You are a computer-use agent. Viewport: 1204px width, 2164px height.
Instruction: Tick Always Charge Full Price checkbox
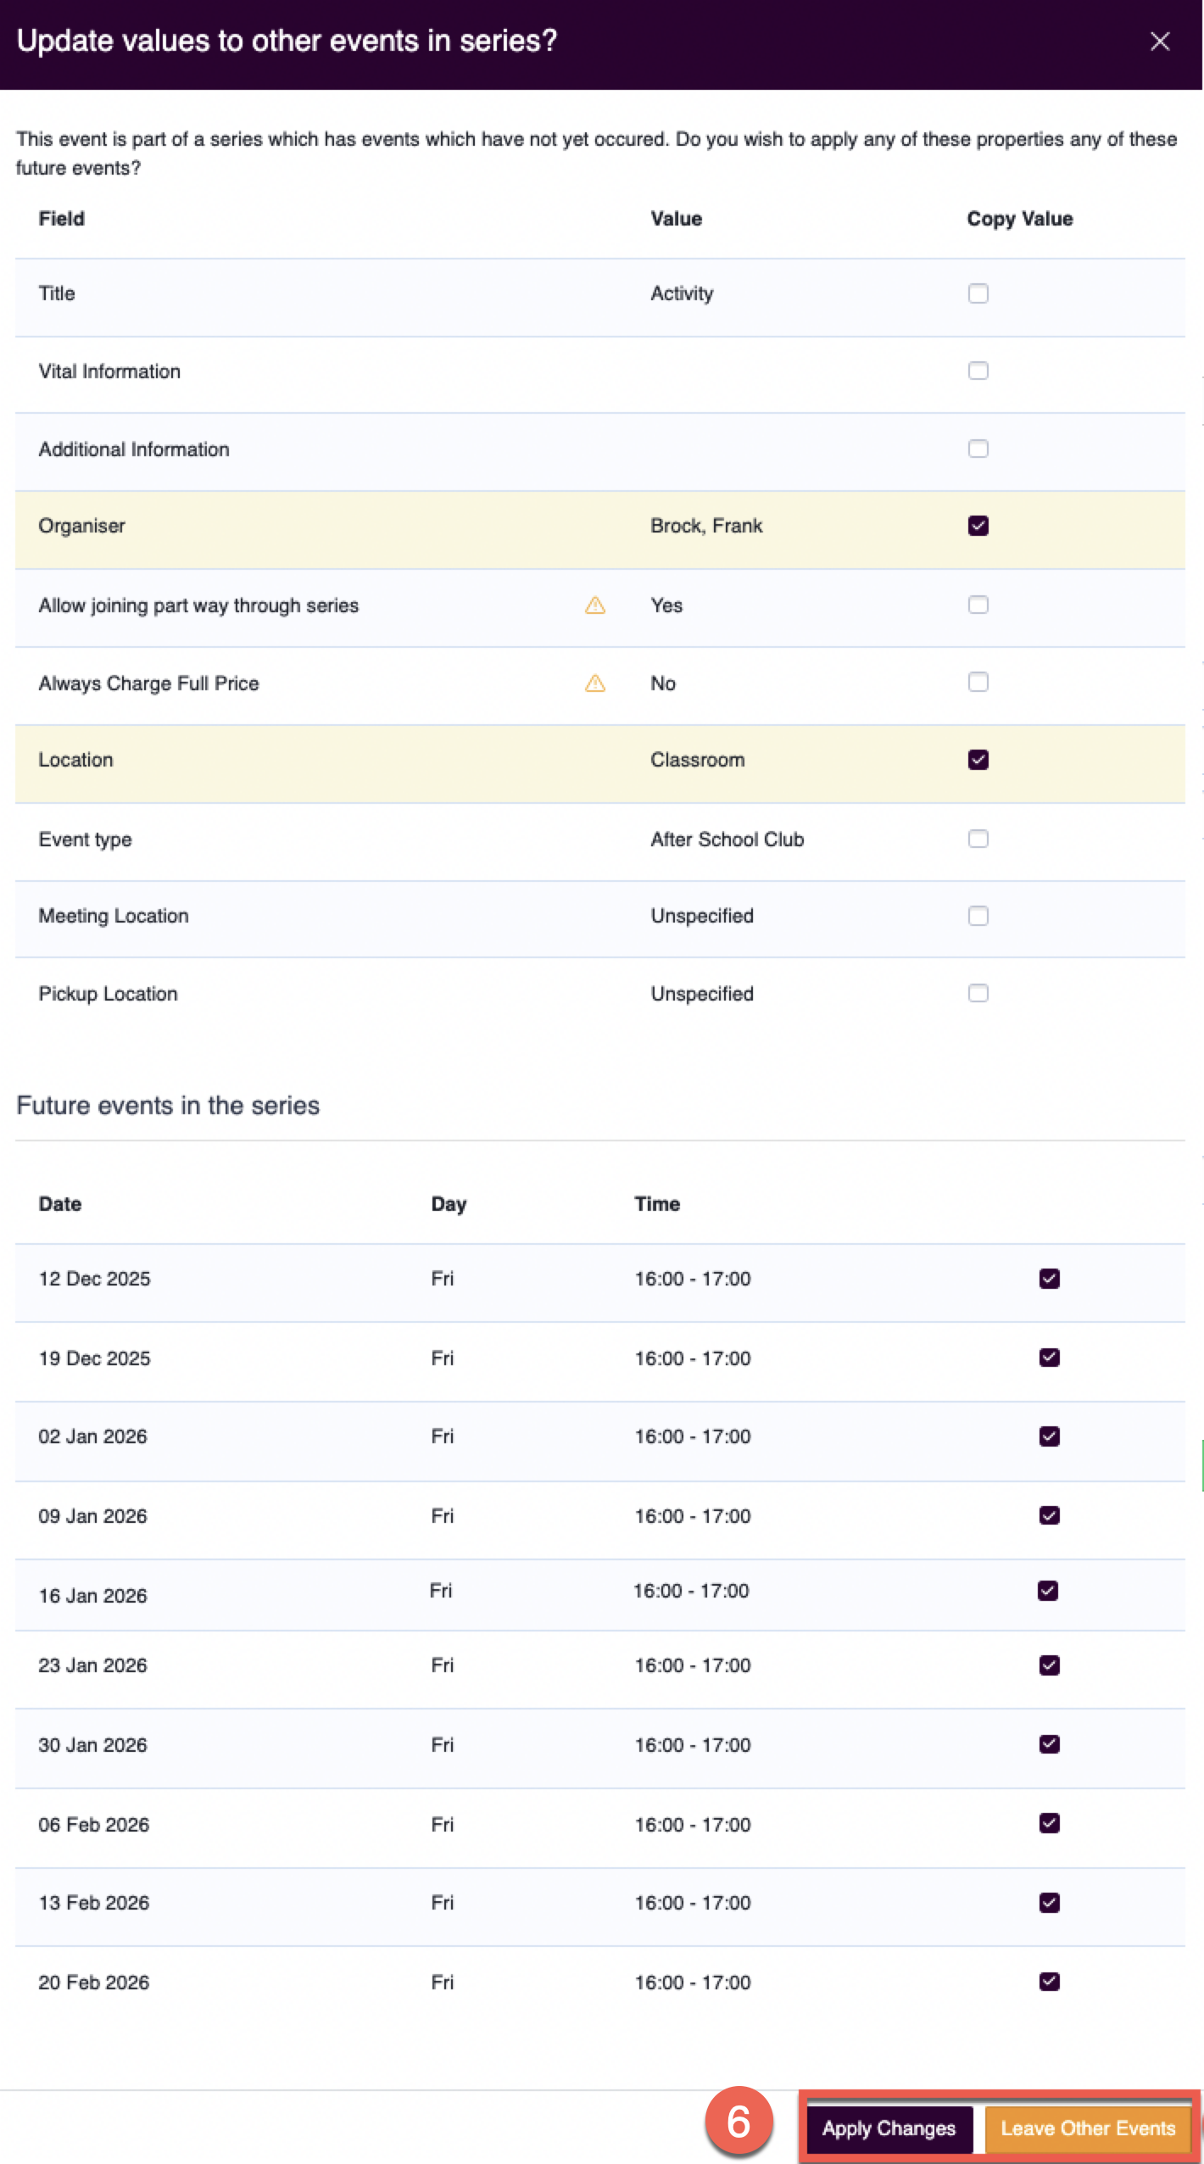tap(978, 683)
